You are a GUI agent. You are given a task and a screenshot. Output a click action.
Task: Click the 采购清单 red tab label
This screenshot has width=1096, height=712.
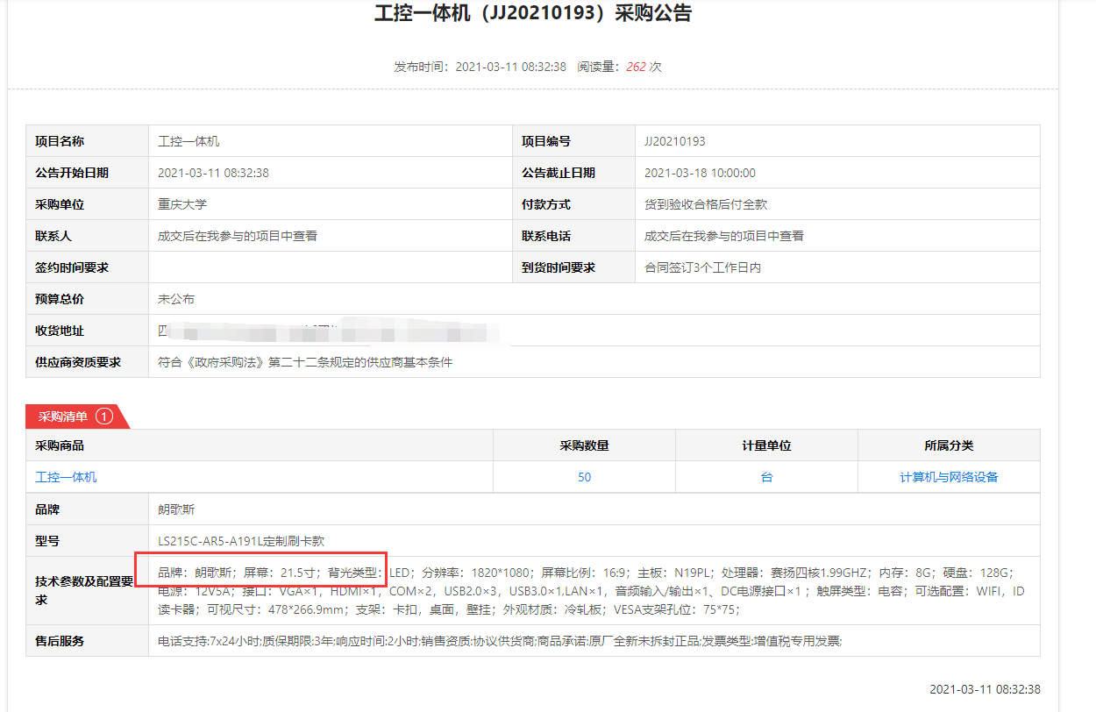coord(63,417)
